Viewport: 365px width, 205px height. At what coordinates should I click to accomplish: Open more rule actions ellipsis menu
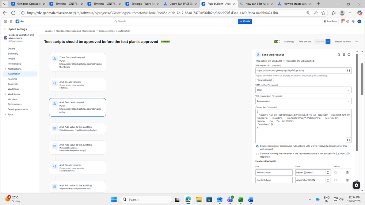point(356,42)
